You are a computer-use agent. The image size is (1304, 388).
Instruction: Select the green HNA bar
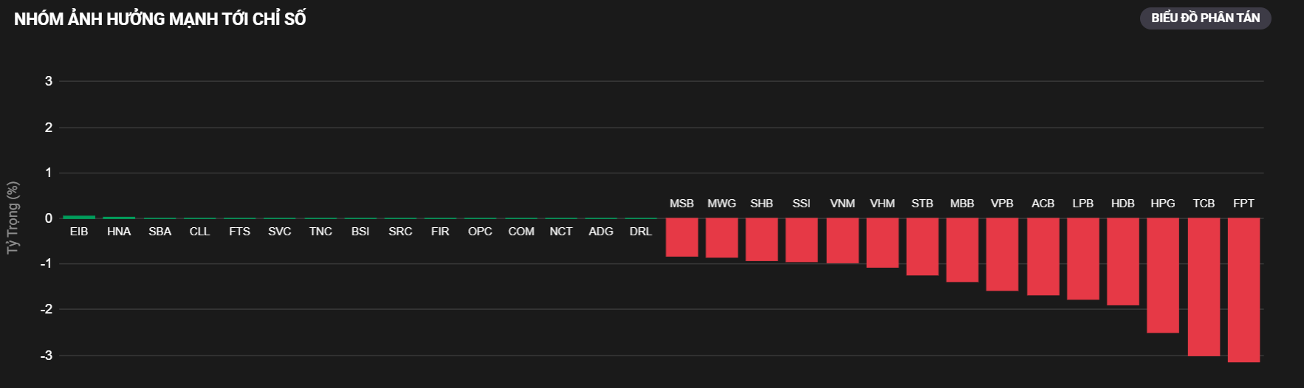coord(119,218)
